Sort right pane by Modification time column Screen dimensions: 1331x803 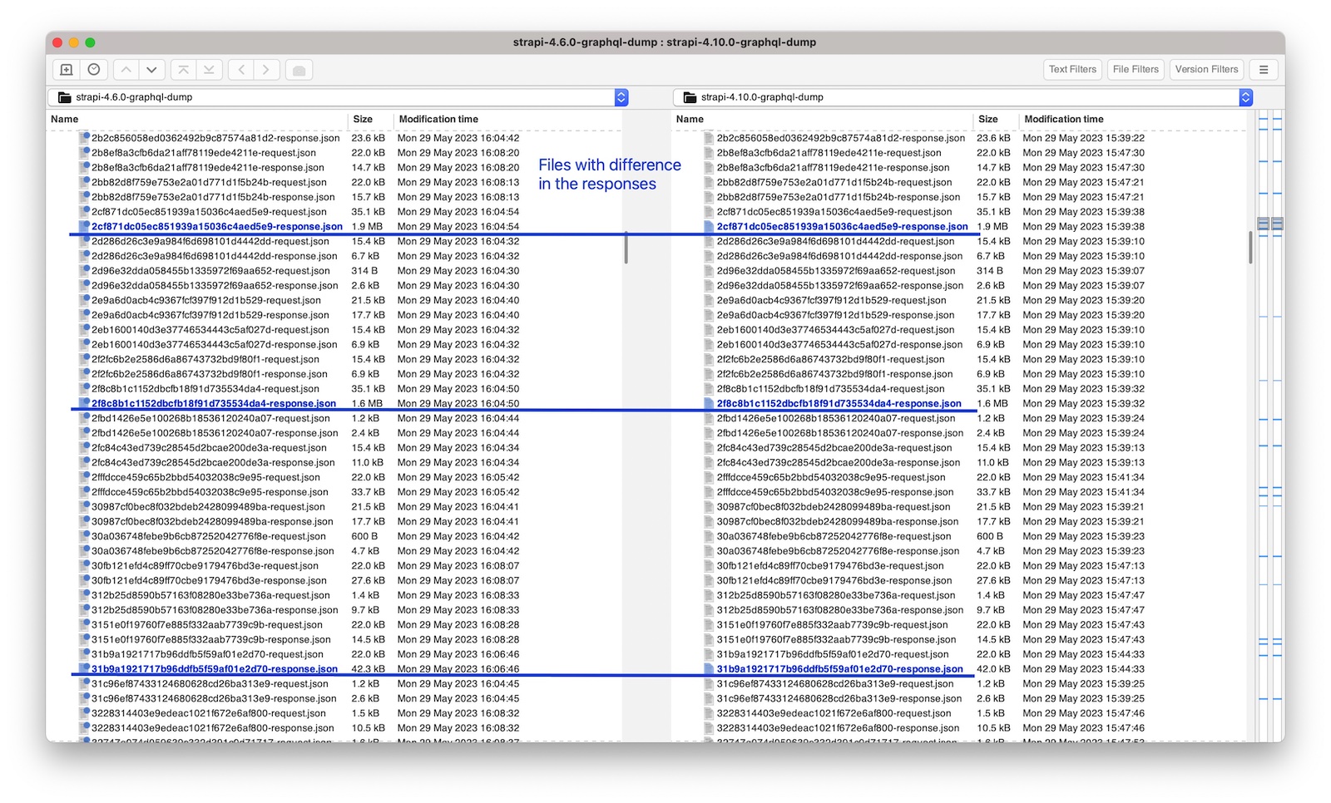[x=1133, y=119]
